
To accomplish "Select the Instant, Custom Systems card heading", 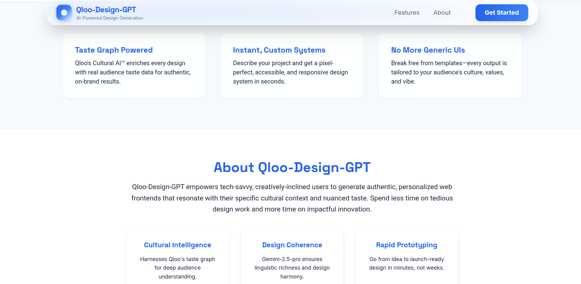I will 279,50.
